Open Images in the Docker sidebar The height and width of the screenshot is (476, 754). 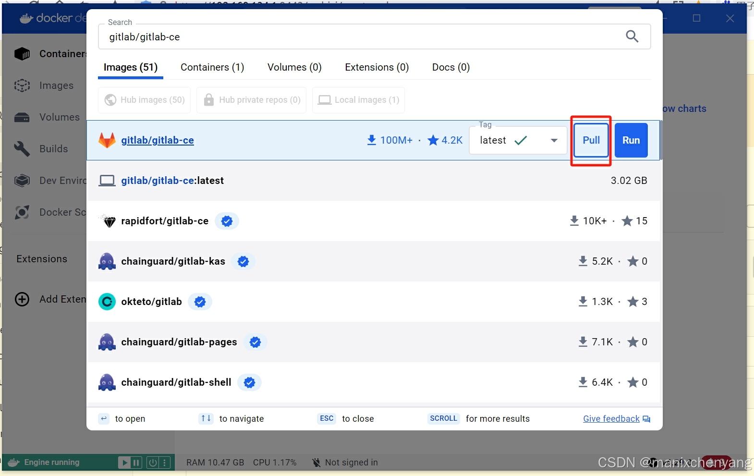[44, 85]
